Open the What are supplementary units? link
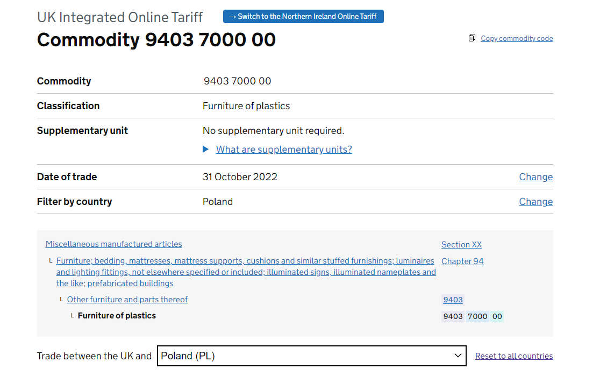The height and width of the screenshot is (376, 607). pos(284,150)
